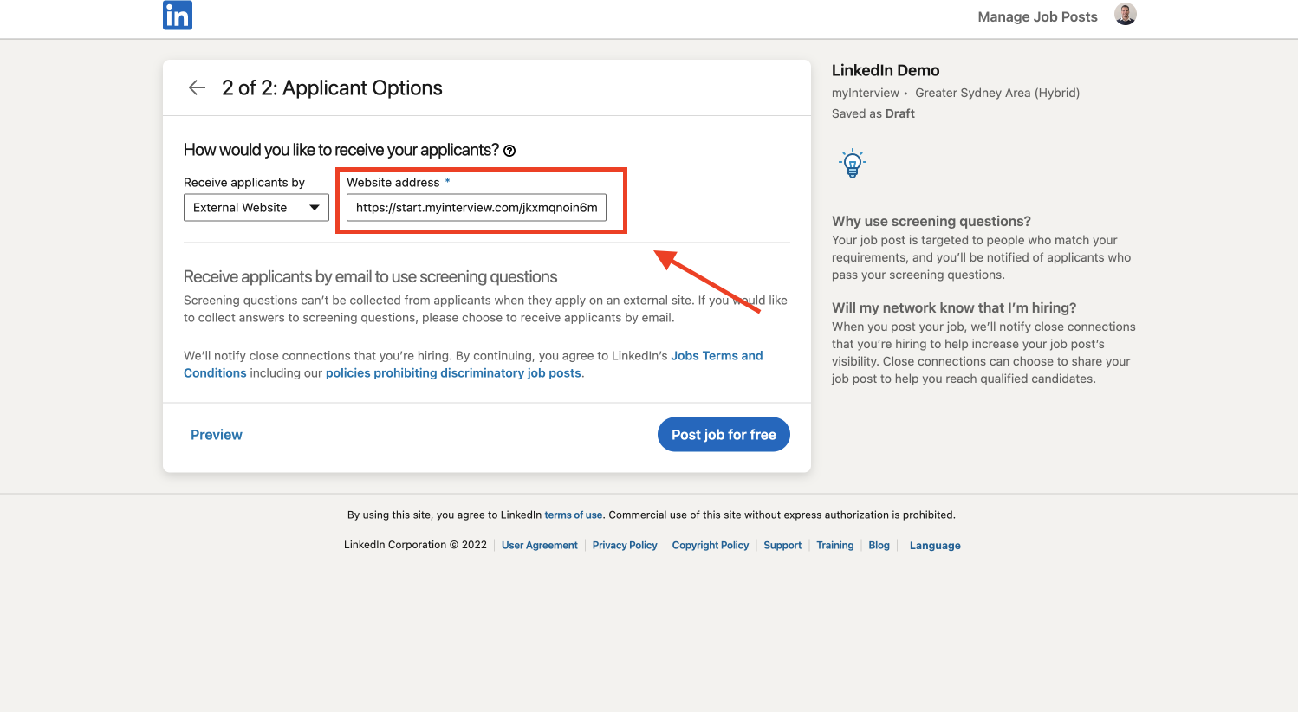Visit the Blog footer link
This screenshot has height=712, width=1298.
[879, 546]
